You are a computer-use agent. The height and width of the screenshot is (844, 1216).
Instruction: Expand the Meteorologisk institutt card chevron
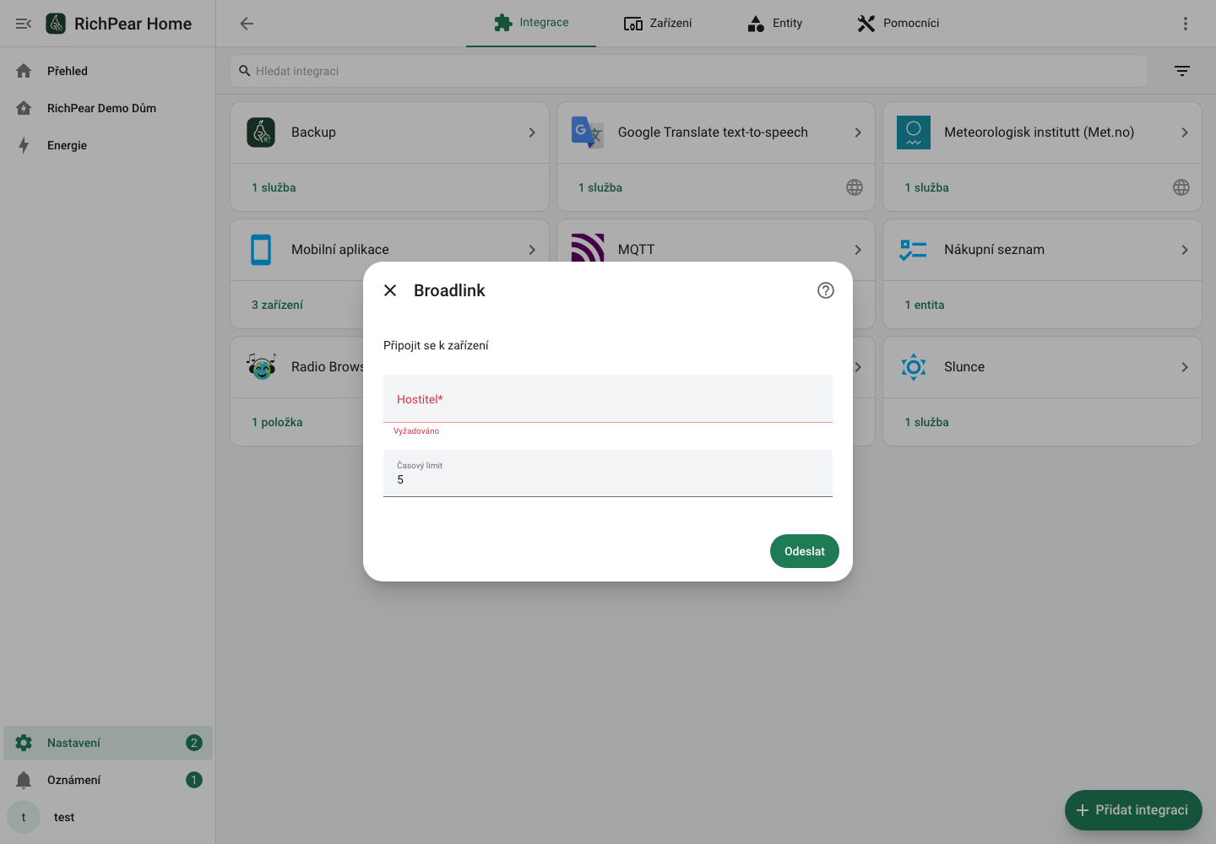tap(1185, 133)
